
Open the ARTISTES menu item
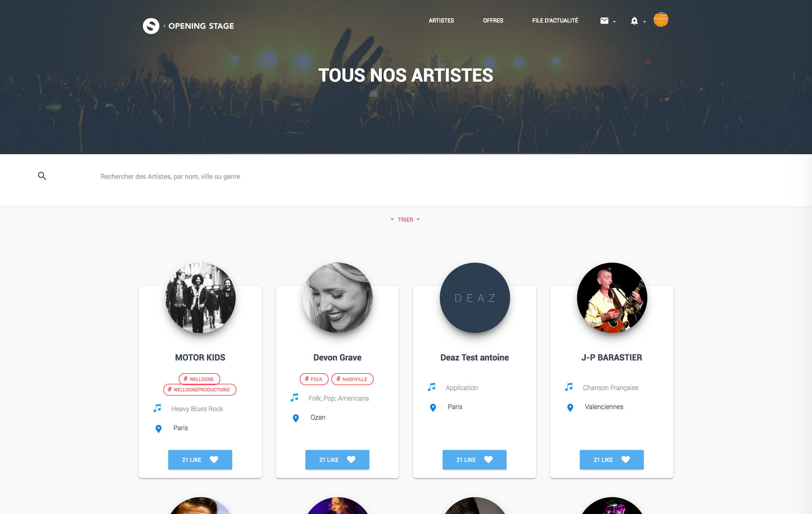pos(441,21)
